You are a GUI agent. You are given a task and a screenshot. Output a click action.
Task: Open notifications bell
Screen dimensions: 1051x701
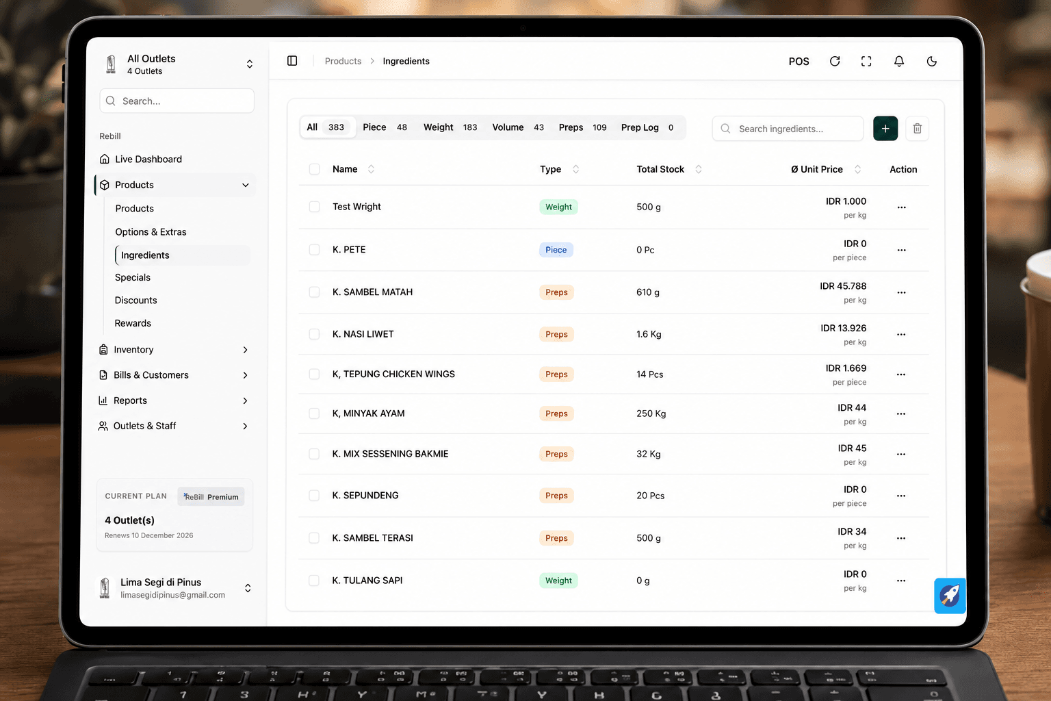click(x=899, y=61)
